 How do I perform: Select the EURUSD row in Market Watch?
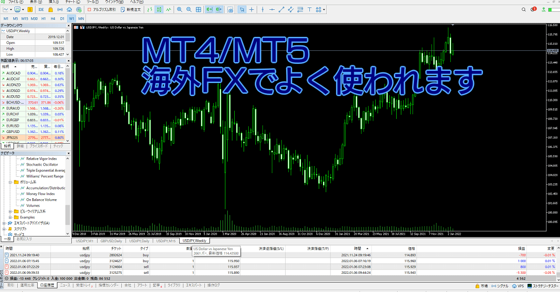coord(33,125)
